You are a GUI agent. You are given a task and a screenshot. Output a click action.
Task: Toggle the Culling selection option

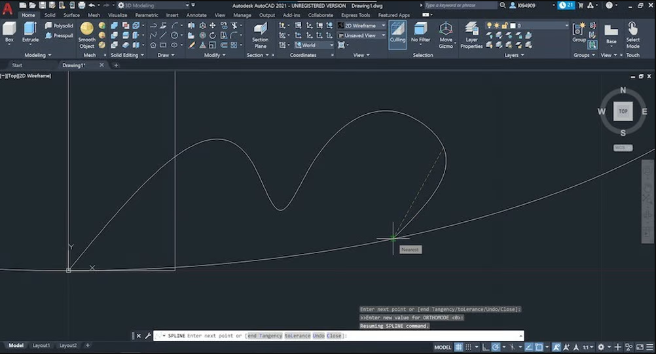coord(397,33)
